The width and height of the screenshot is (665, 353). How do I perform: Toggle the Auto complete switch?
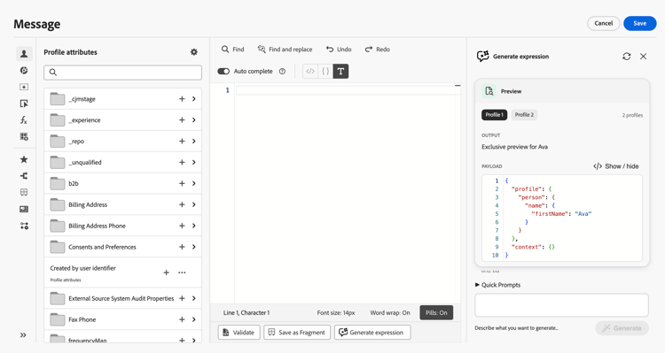click(223, 71)
